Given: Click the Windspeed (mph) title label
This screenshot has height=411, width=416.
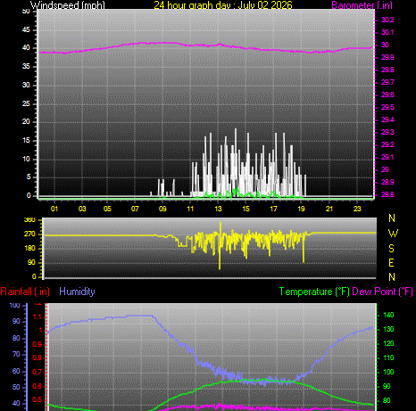Looking at the screenshot, I should [68, 5].
